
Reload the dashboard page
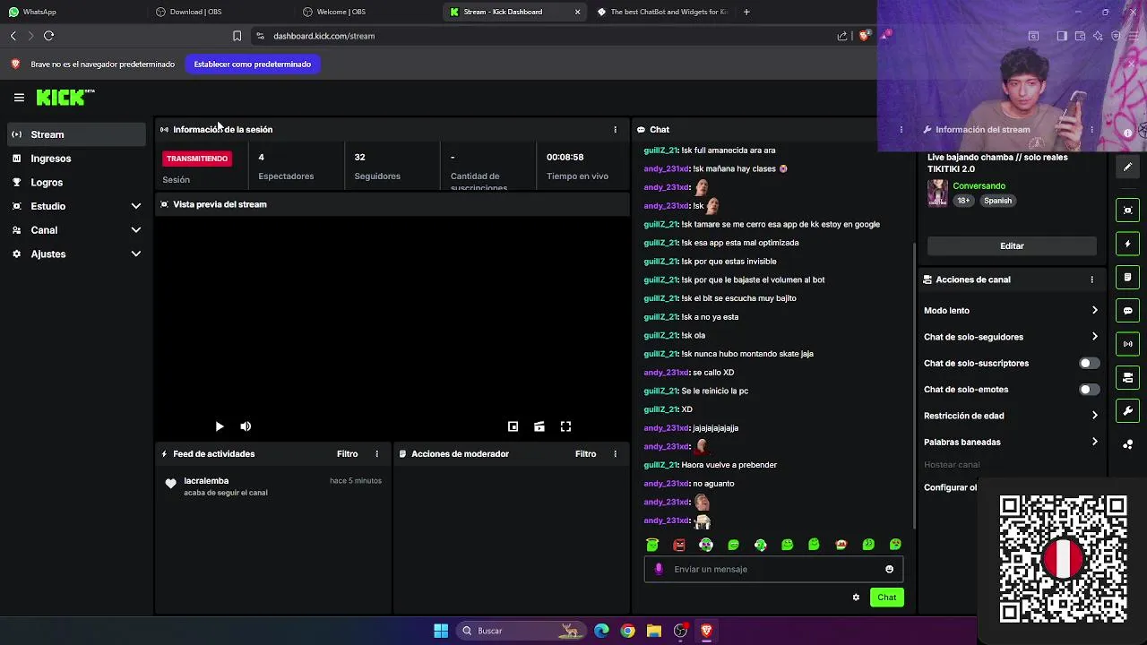(48, 36)
